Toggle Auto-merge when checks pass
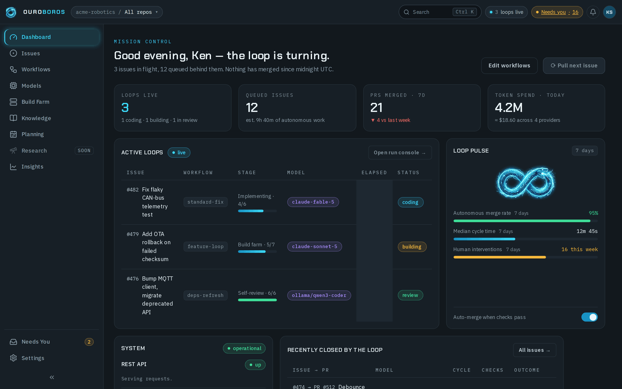622x389 pixels. tap(589, 317)
